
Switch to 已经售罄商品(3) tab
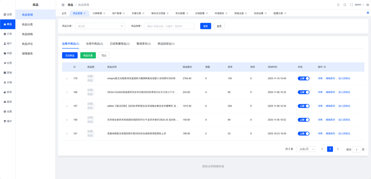(120, 44)
